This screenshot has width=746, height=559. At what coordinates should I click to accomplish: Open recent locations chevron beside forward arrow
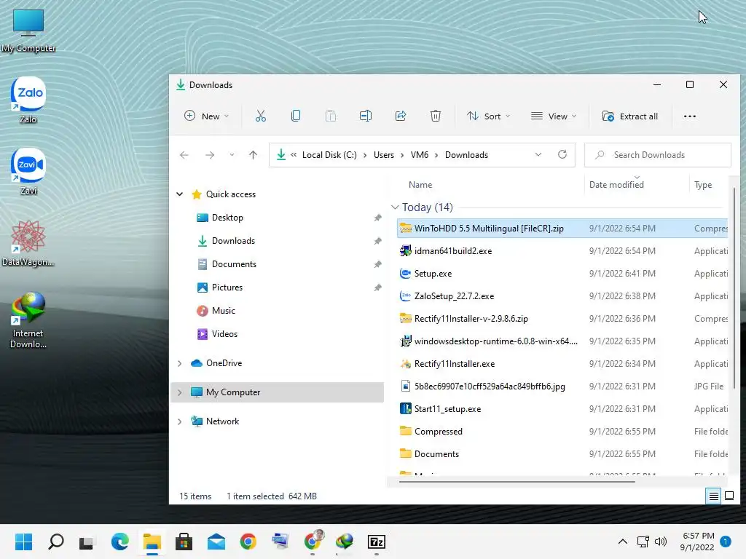point(232,155)
